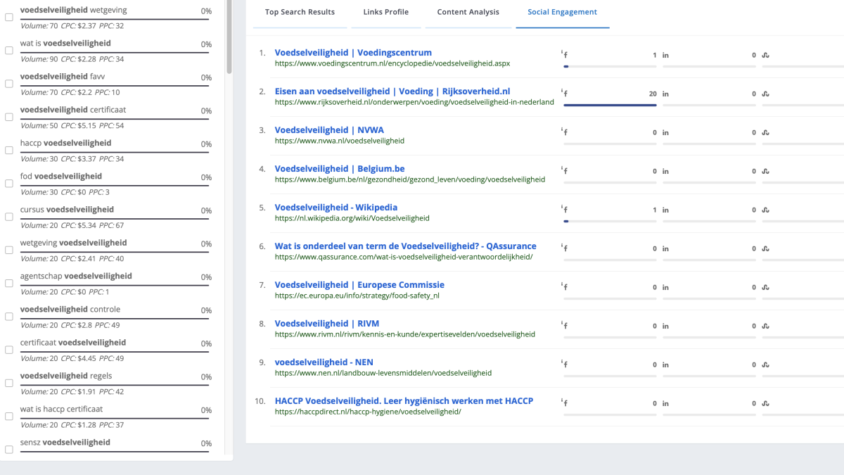Open the 'Voedselveiligheid - Wikipedia' result link

point(335,208)
